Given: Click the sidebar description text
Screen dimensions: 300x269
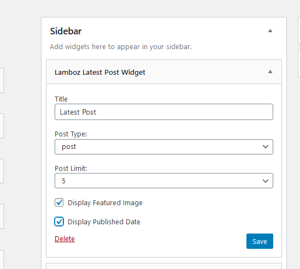Looking at the screenshot, I should tap(121, 47).
